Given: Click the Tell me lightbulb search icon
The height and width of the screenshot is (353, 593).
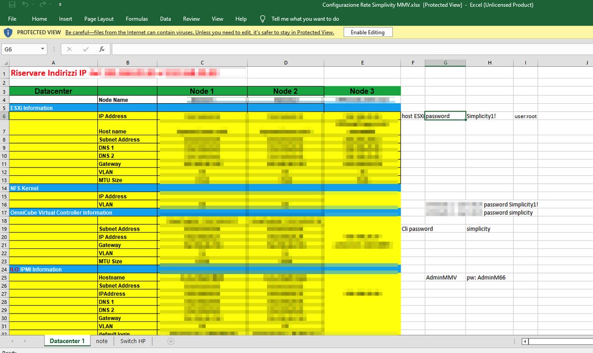Looking at the screenshot, I should coord(262,19).
